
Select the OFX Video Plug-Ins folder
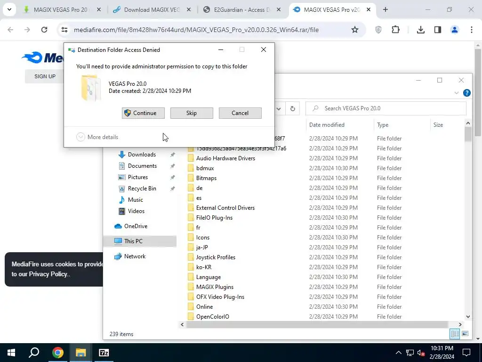click(220, 297)
